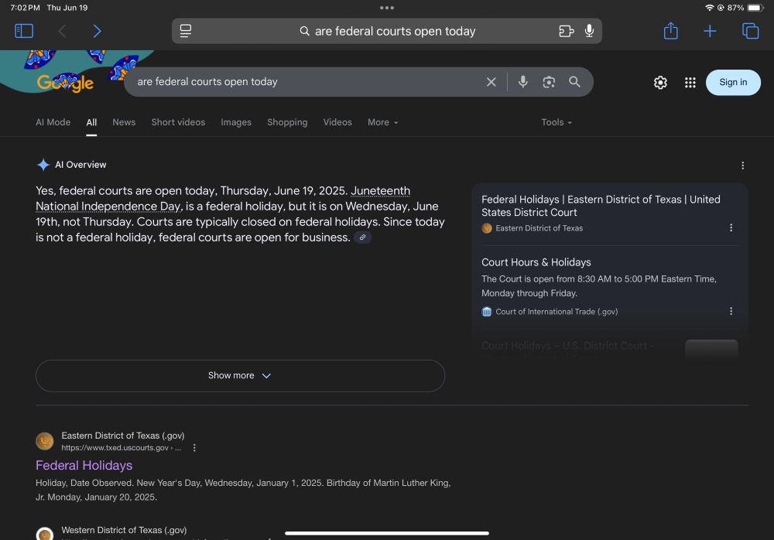Open the Safari page menu (reader) icon

186,31
